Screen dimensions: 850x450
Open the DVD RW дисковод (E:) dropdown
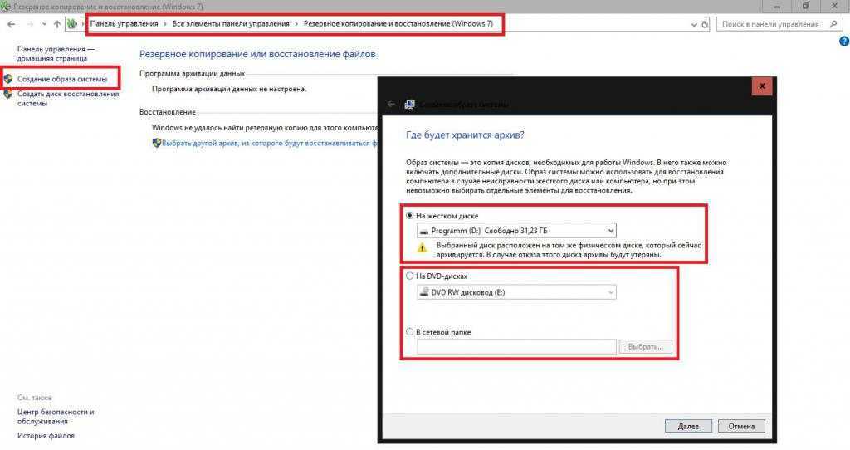[x=515, y=291]
